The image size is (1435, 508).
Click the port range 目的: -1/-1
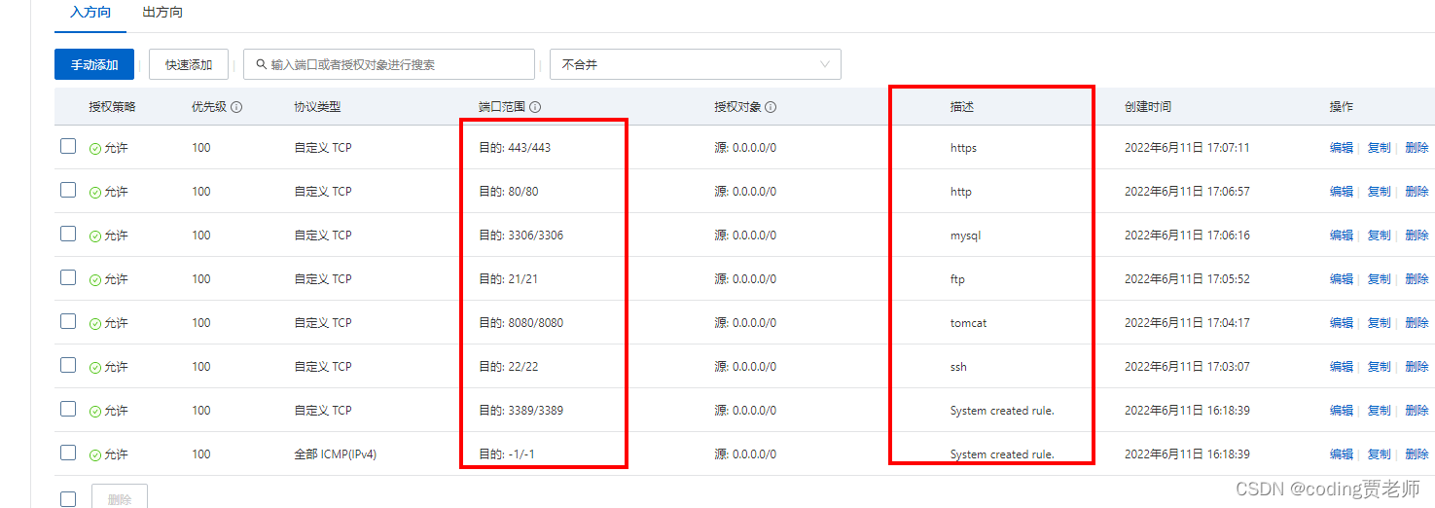click(x=507, y=454)
